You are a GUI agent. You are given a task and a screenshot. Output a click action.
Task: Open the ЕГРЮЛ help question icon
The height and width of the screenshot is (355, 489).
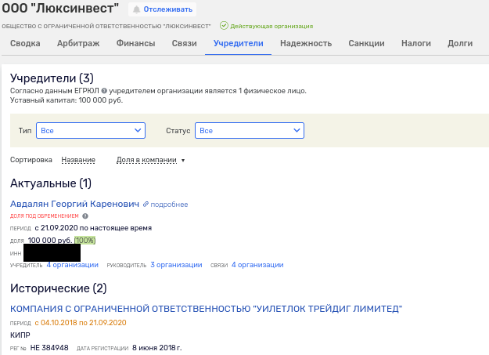(x=104, y=91)
